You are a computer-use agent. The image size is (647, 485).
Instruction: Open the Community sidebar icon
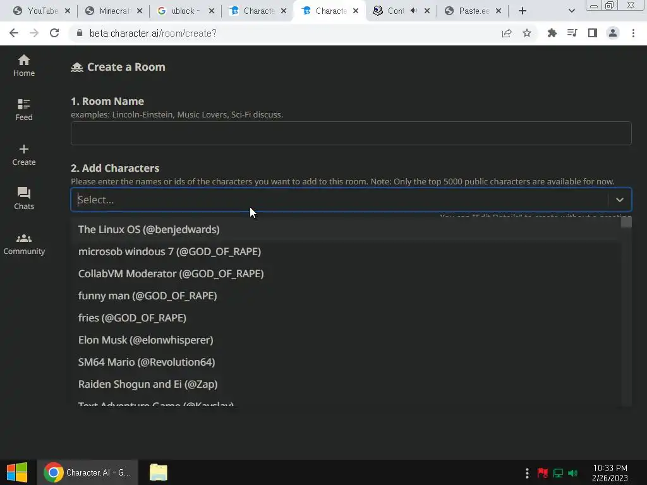tap(24, 244)
